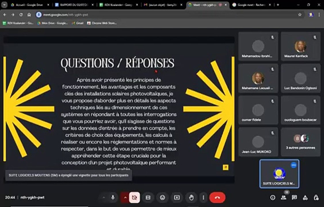Open the Gmail bookmark

coord(77,23)
